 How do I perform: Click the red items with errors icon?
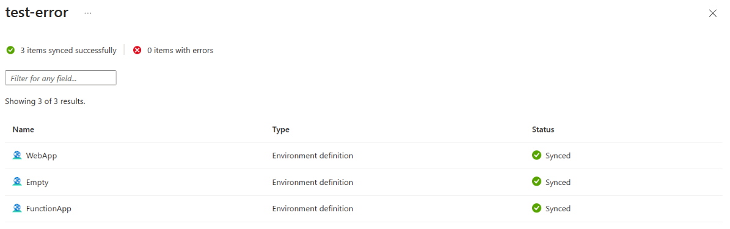137,50
